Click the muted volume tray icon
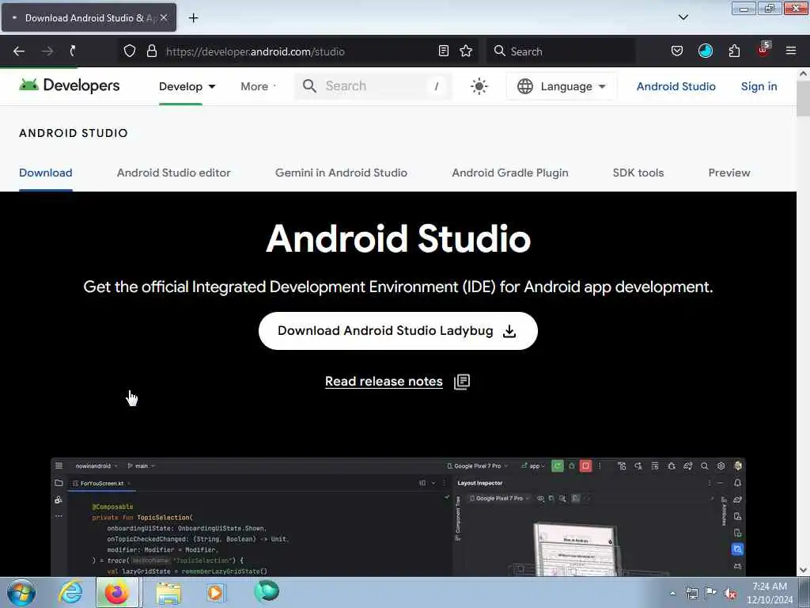 730,594
